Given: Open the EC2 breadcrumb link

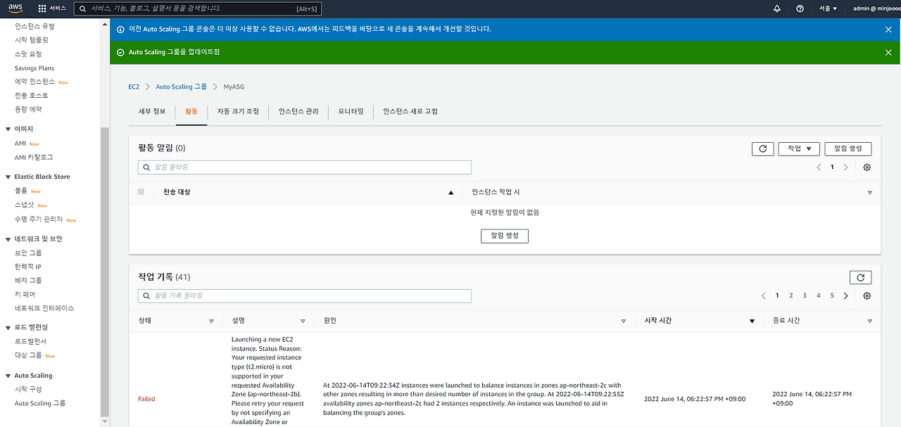Looking at the screenshot, I should click(134, 87).
